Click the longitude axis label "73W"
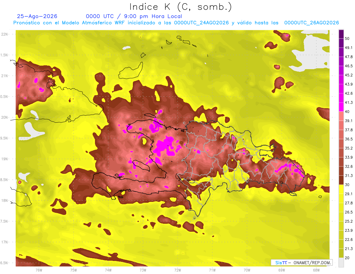Viewport: 355px width, 274px height. (x=143, y=270)
